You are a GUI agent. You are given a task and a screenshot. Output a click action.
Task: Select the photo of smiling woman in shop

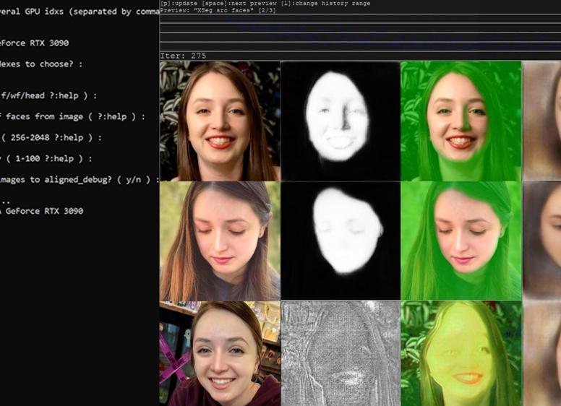point(220,353)
